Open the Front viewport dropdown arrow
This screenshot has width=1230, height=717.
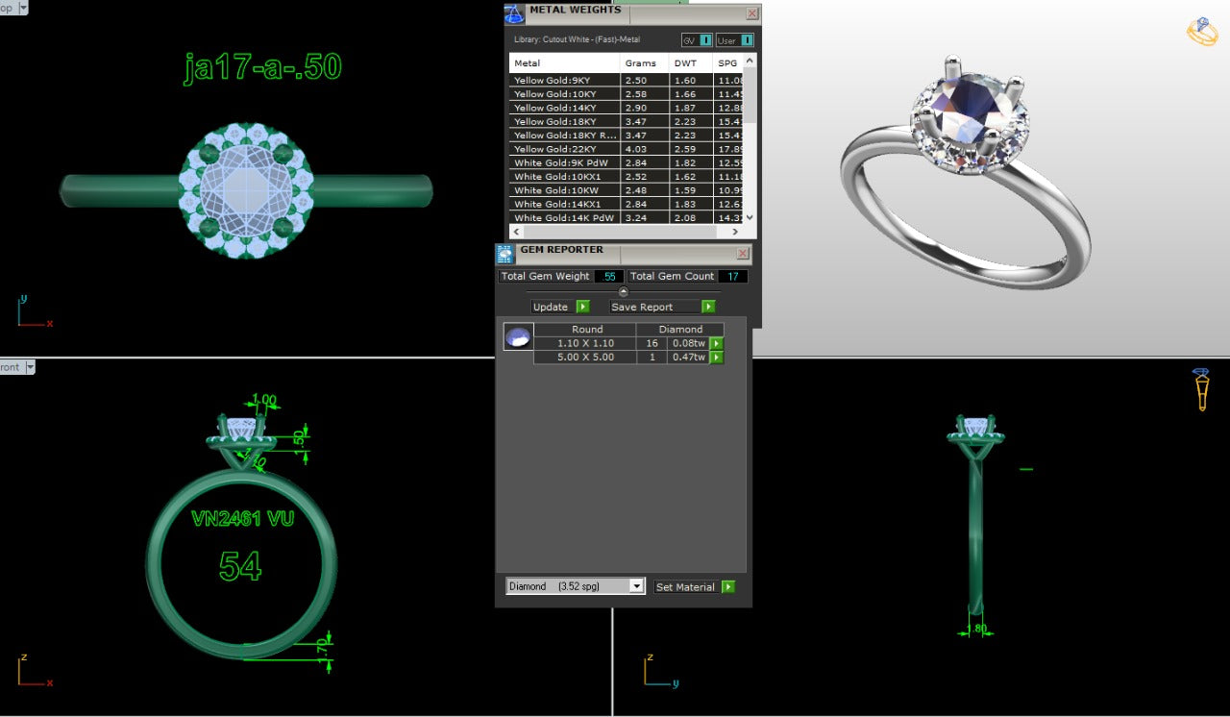[30, 367]
